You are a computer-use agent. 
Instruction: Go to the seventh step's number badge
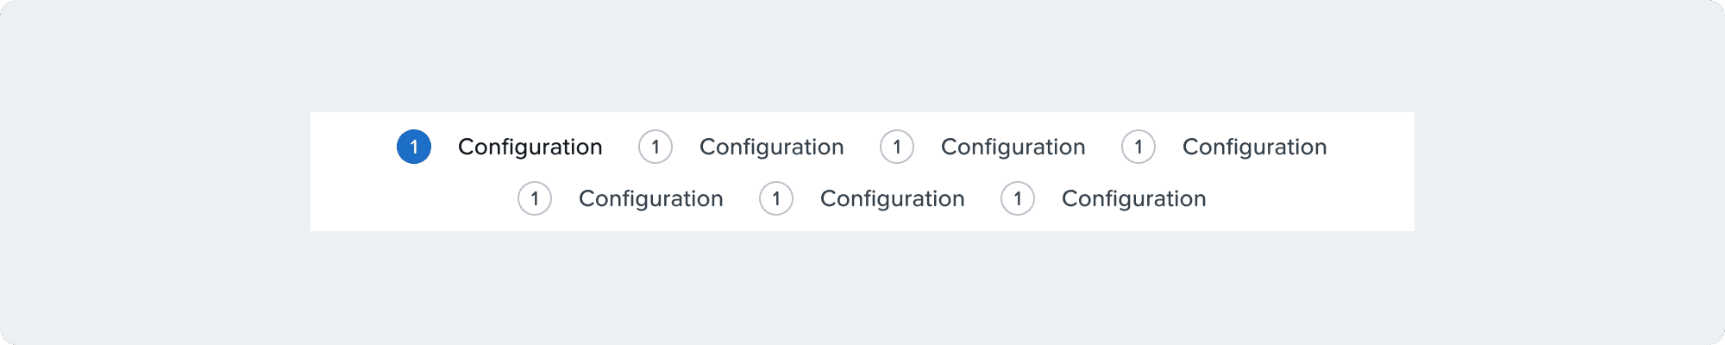point(1018,198)
